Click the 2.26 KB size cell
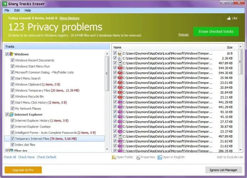247x178 pixels. click(227, 58)
